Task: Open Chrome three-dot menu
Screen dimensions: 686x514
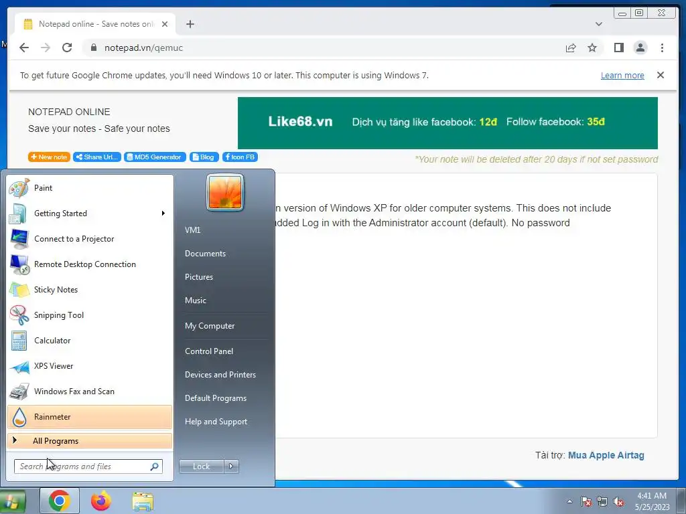Action: [662, 48]
